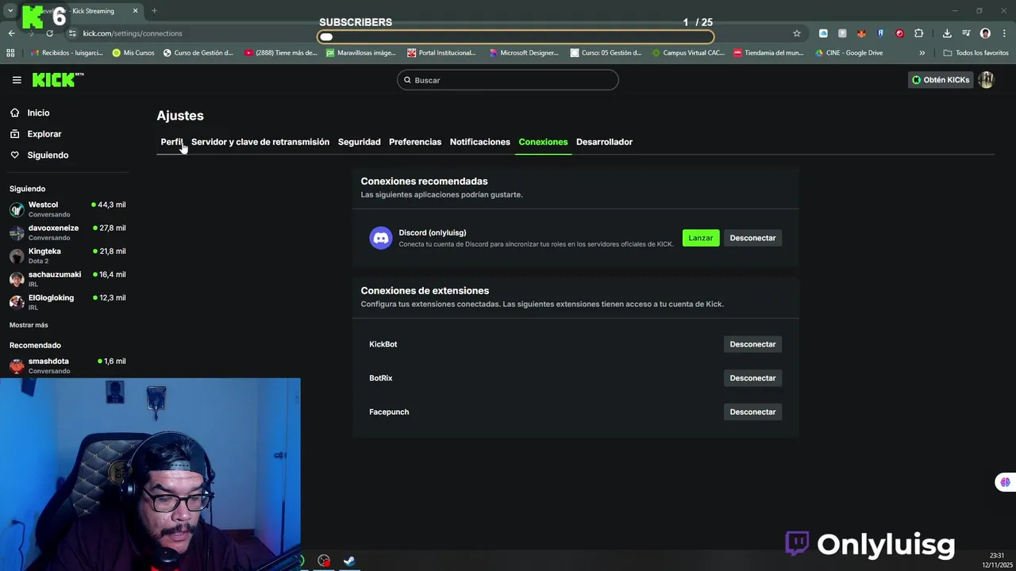Open a new browser tab
Image resolution: width=1016 pixels, height=571 pixels.
[x=154, y=11]
